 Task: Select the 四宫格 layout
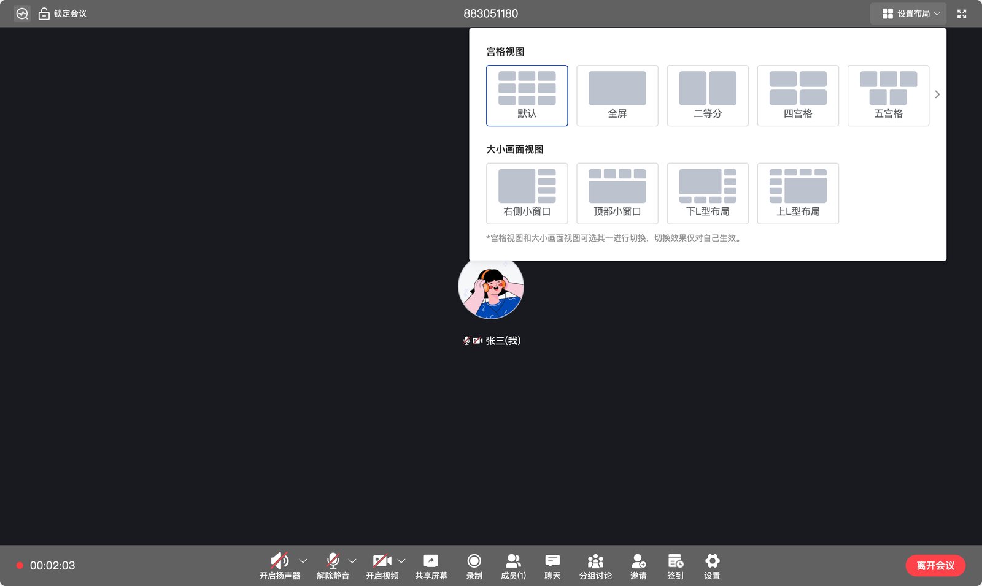click(x=798, y=96)
